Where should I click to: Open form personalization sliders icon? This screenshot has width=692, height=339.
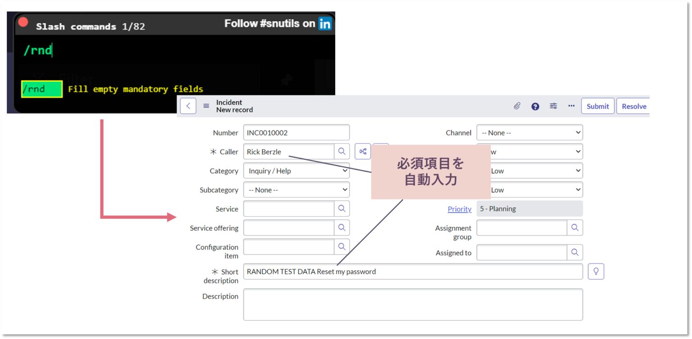tap(553, 106)
